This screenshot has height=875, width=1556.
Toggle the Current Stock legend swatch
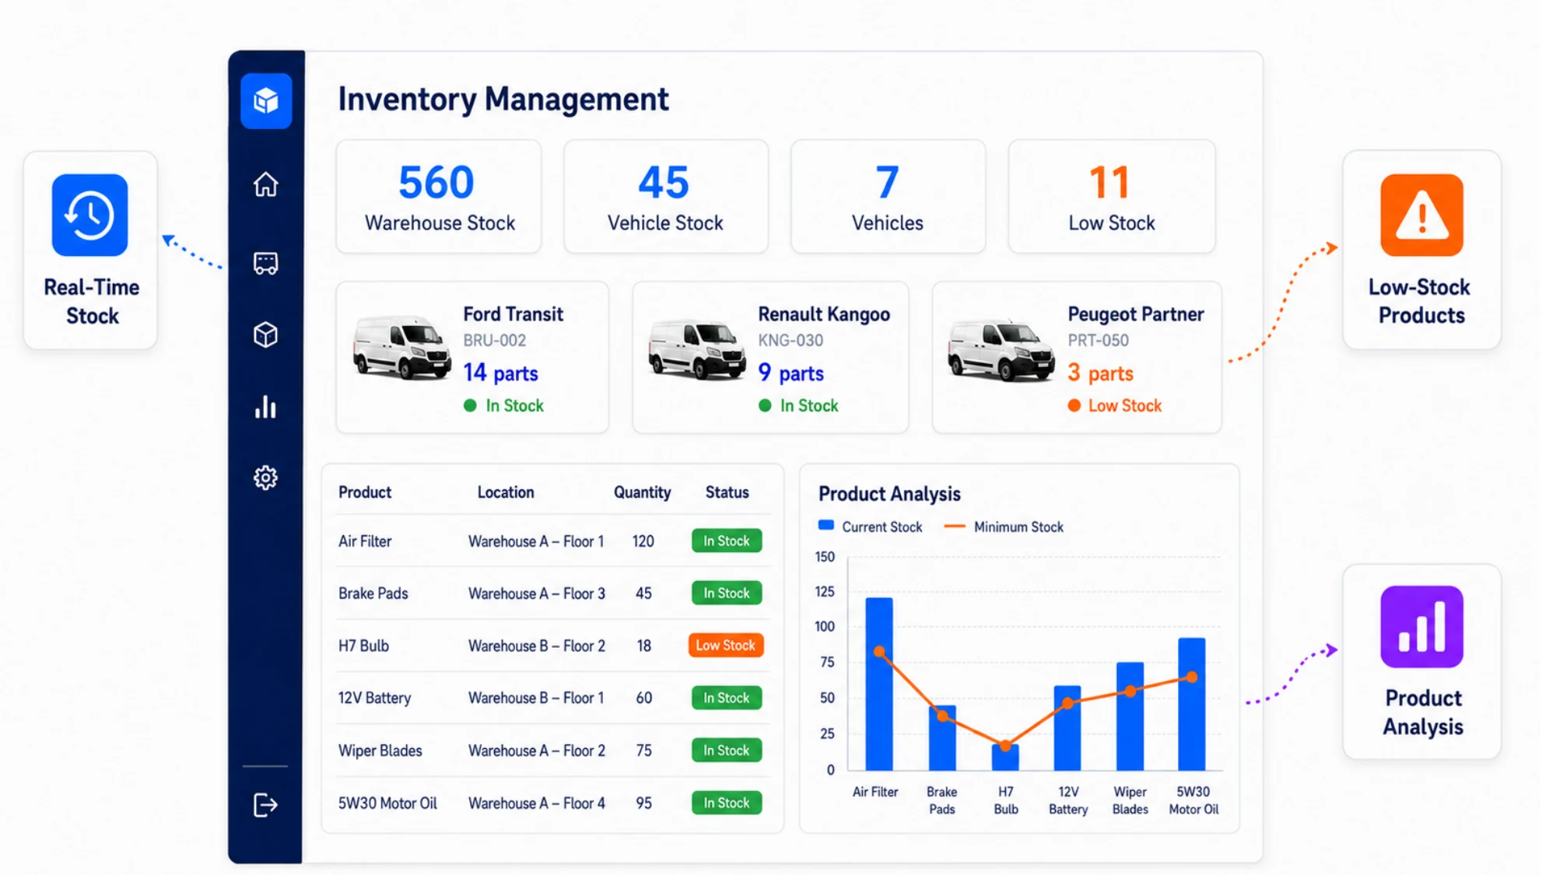tap(826, 526)
